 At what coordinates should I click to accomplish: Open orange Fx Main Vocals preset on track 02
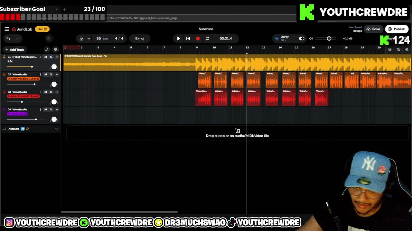(23, 79)
